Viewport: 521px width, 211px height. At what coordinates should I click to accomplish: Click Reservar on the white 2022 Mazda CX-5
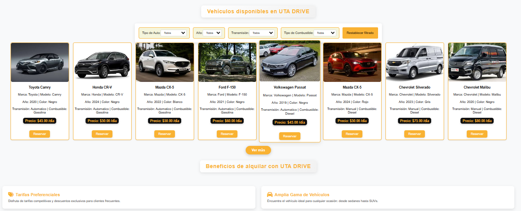(x=164, y=134)
